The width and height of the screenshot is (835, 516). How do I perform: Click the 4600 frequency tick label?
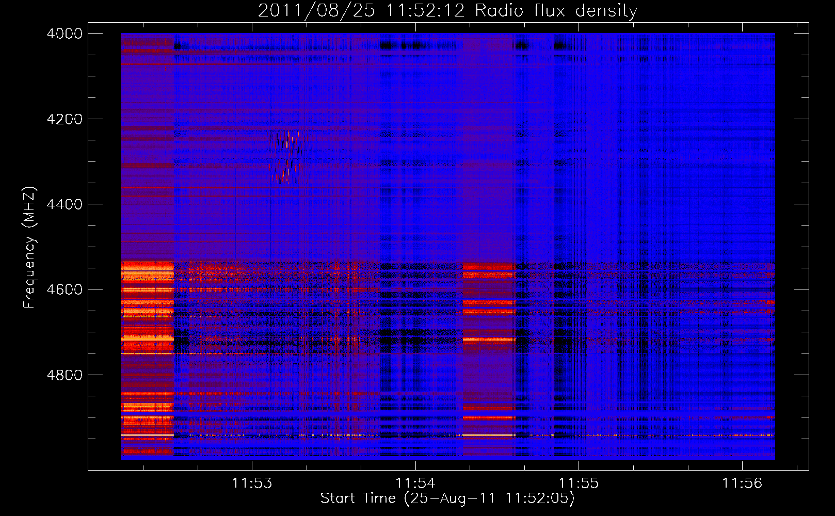[65, 289]
